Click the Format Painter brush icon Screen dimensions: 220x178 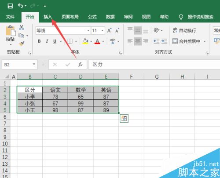click(x=22, y=44)
